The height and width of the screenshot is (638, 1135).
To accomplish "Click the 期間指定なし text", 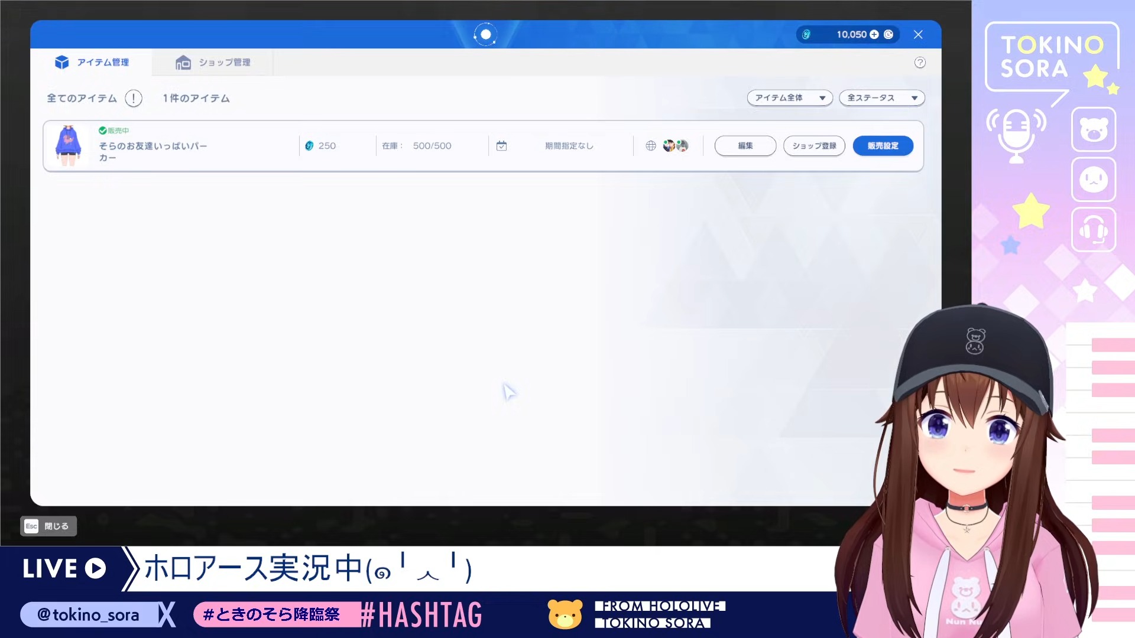I will click(569, 146).
